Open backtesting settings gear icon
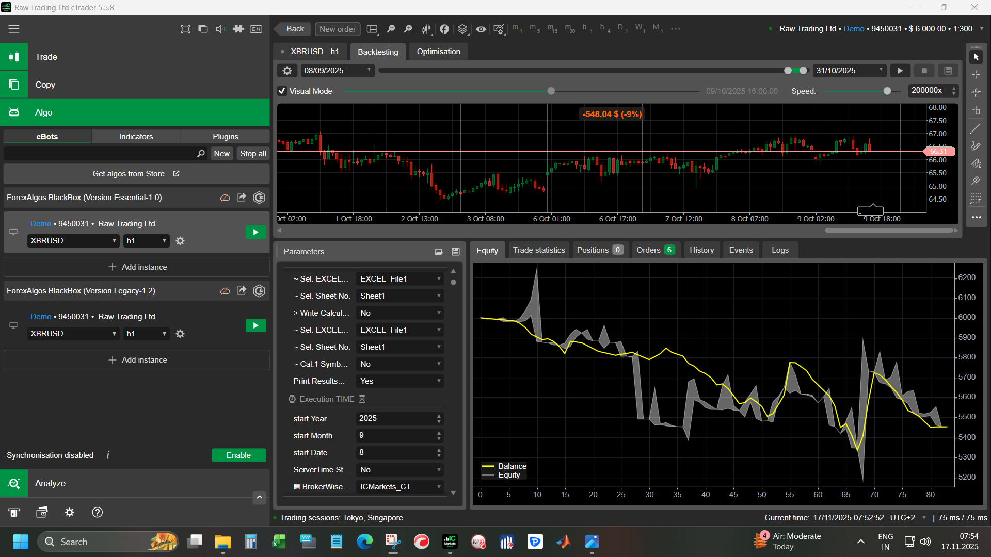Viewport: 991px width, 557px height. click(287, 71)
